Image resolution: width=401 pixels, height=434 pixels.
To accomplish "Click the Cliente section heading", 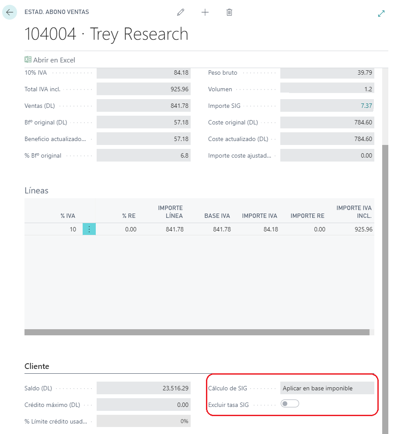I will 37,366.
